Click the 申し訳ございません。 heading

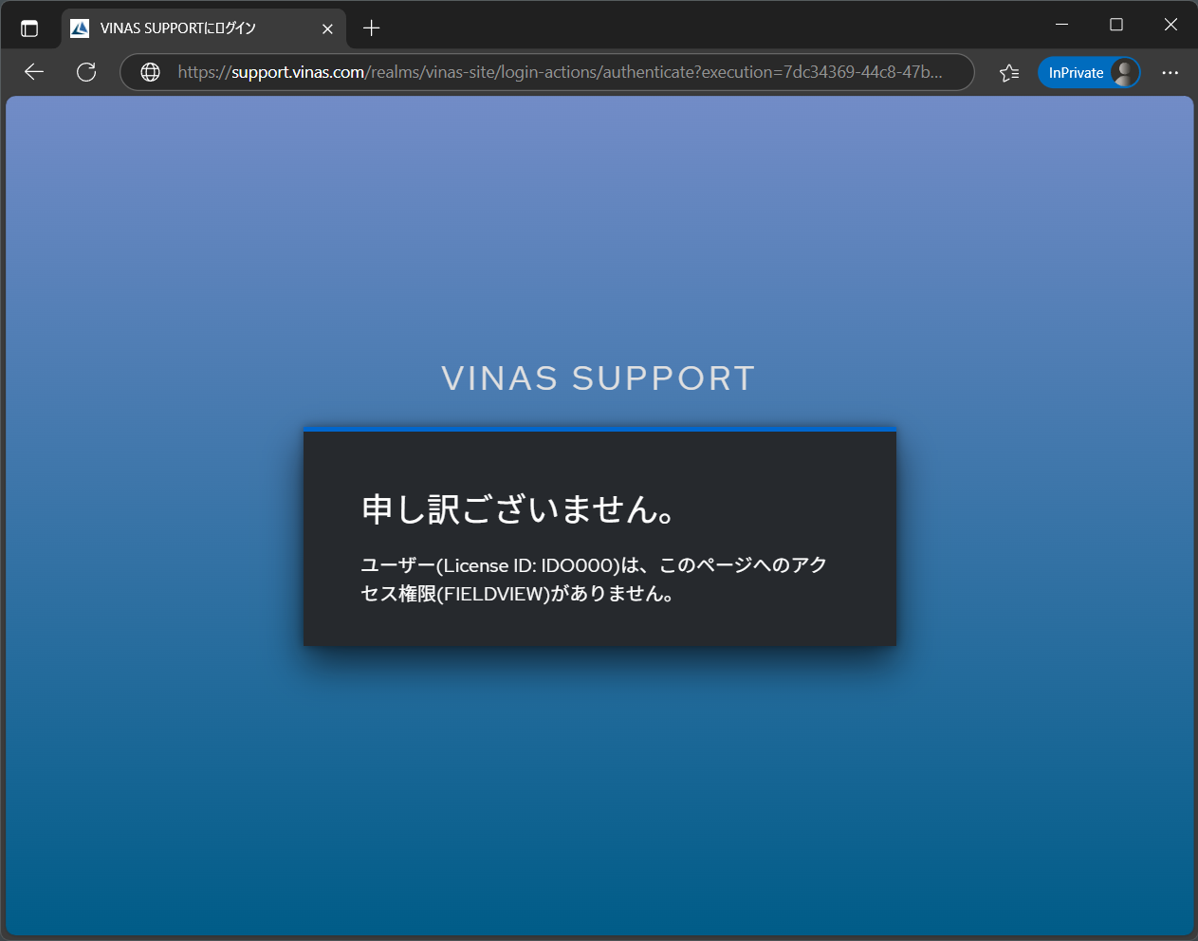click(x=518, y=509)
